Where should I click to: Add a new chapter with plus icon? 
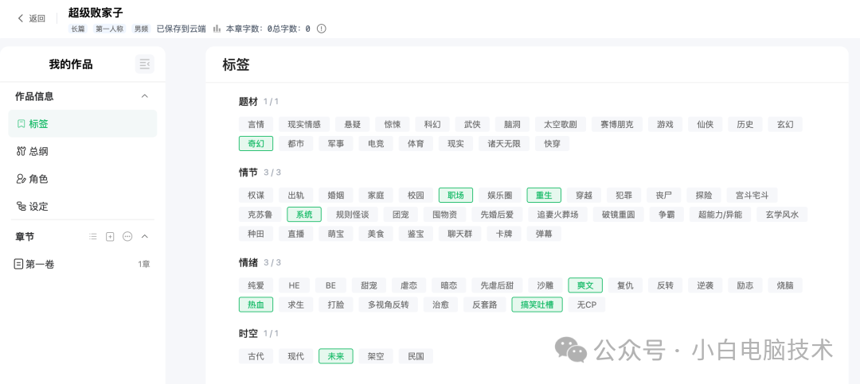point(110,237)
